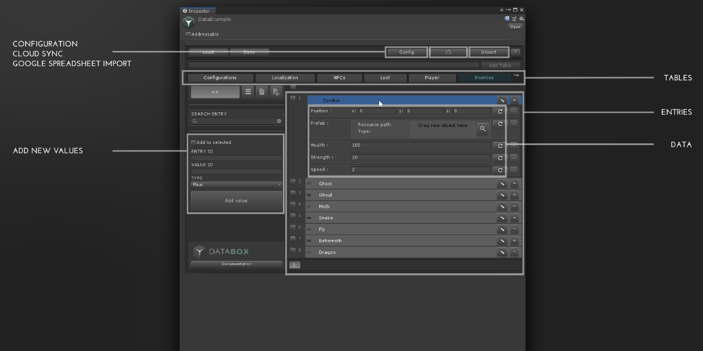Viewport: 703px width, 351px height.
Task: Collapse the side panel with the << button
Action: click(215, 92)
